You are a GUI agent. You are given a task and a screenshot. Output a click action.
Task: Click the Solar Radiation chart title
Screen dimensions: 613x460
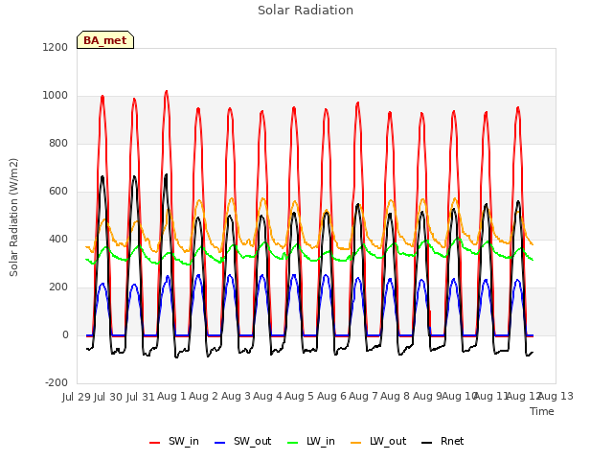[x=306, y=11]
